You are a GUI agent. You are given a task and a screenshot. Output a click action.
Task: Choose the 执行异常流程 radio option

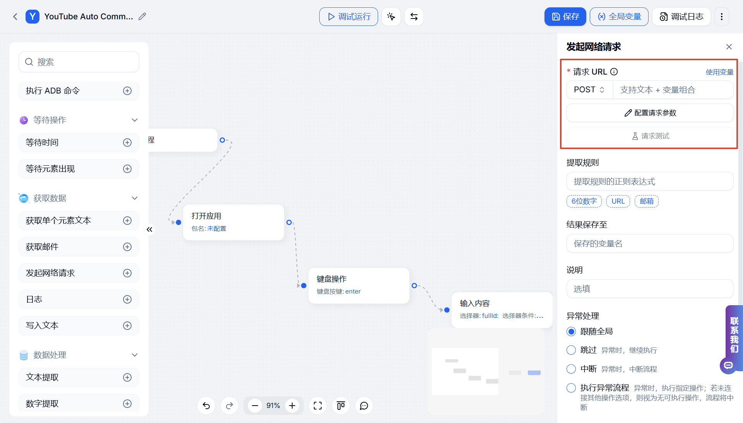[x=571, y=388]
